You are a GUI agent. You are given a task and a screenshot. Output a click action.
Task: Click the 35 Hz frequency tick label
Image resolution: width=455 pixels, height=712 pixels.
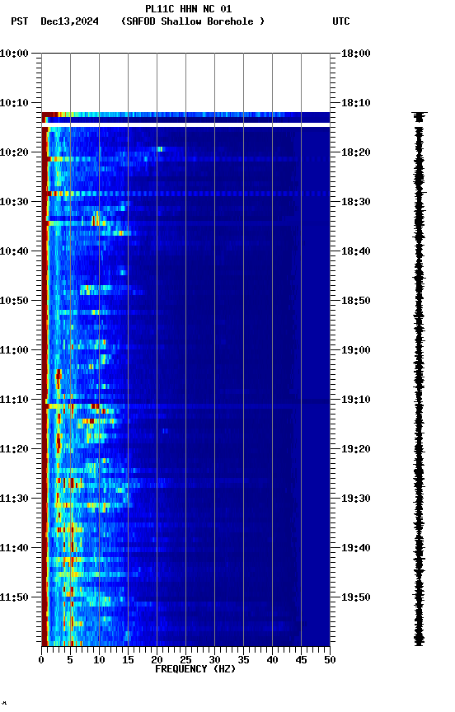click(x=243, y=660)
